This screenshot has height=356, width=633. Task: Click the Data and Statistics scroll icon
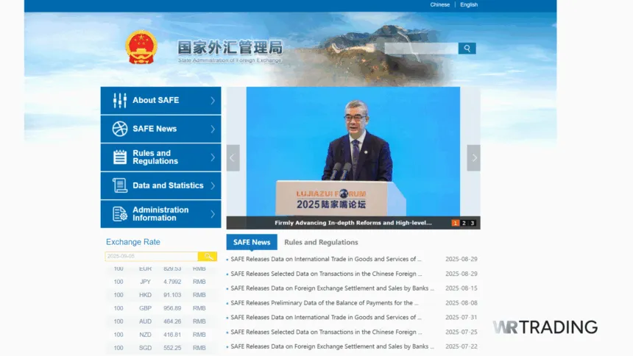(119, 185)
